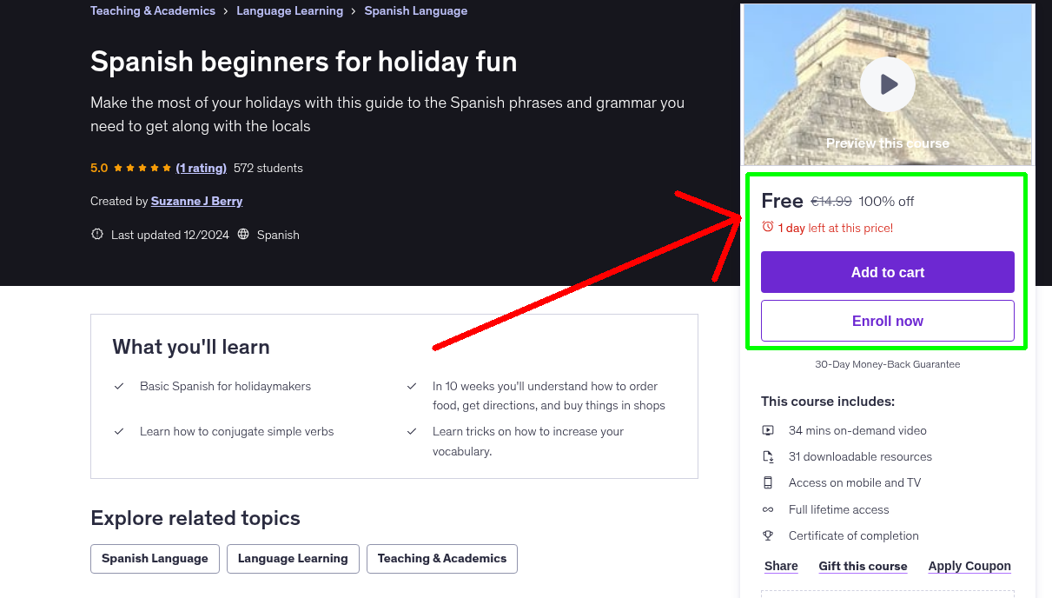The image size is (1052, 598).
Task: Select the Spanish Language topic tag
Action: [155, 559]
